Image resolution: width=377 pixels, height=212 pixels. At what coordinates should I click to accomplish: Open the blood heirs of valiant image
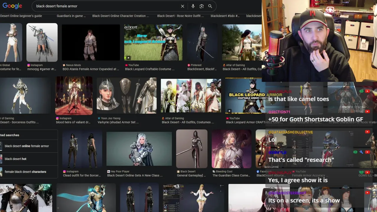pos(74,96)
